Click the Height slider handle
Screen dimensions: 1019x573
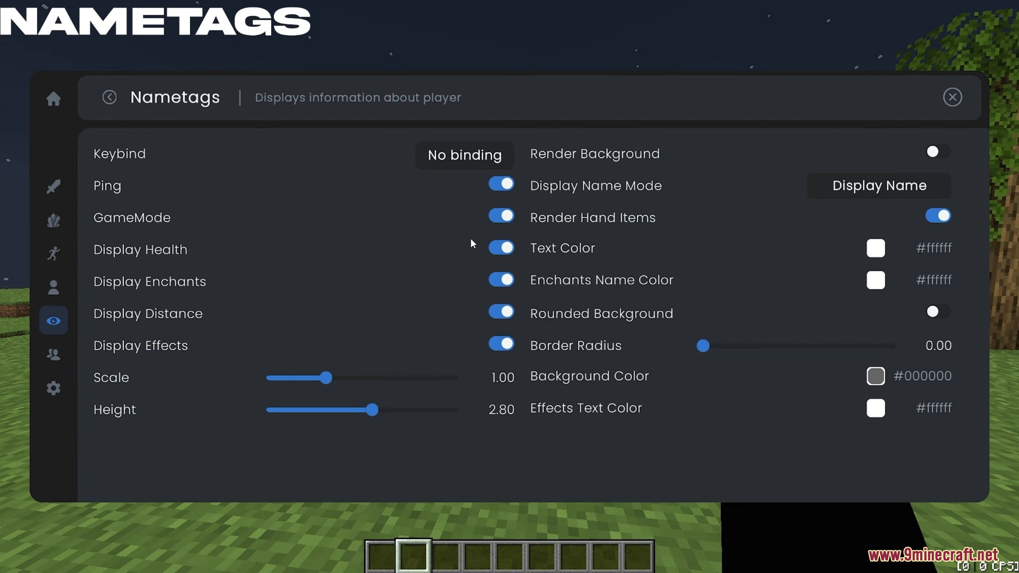[372, 410]
